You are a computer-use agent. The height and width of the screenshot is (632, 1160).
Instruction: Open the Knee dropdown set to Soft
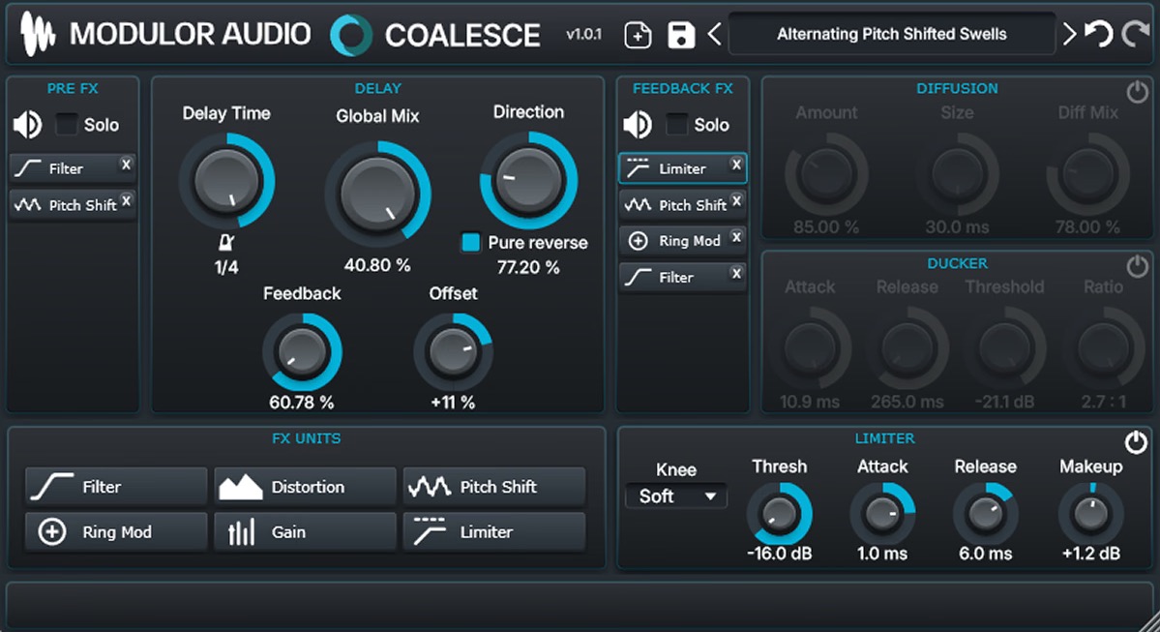click(x=676, y=496)
